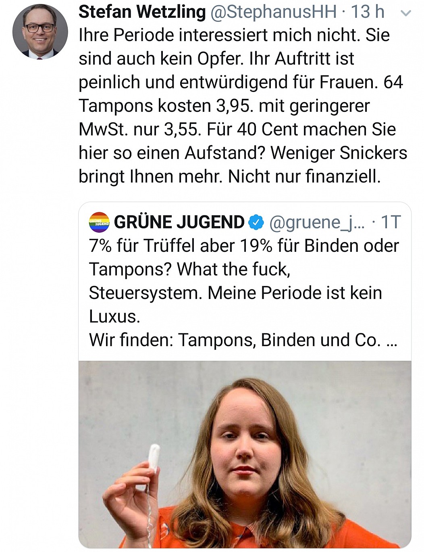
Task: Click the quoted line "7% für Trüffel"
Action: 243,246
